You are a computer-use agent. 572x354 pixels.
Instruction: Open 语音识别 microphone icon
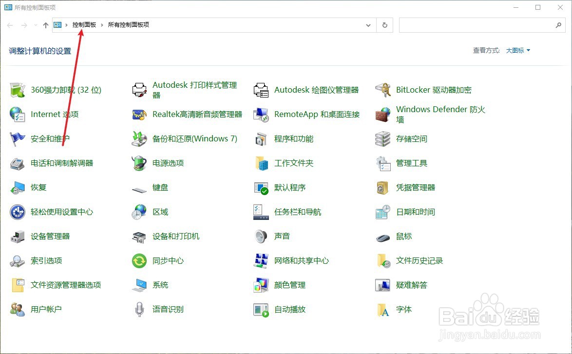point(139,310)
